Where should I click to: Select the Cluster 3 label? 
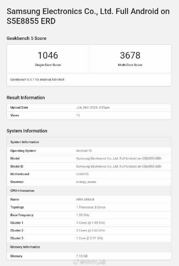pyautogui.click(x=17, y=238)
